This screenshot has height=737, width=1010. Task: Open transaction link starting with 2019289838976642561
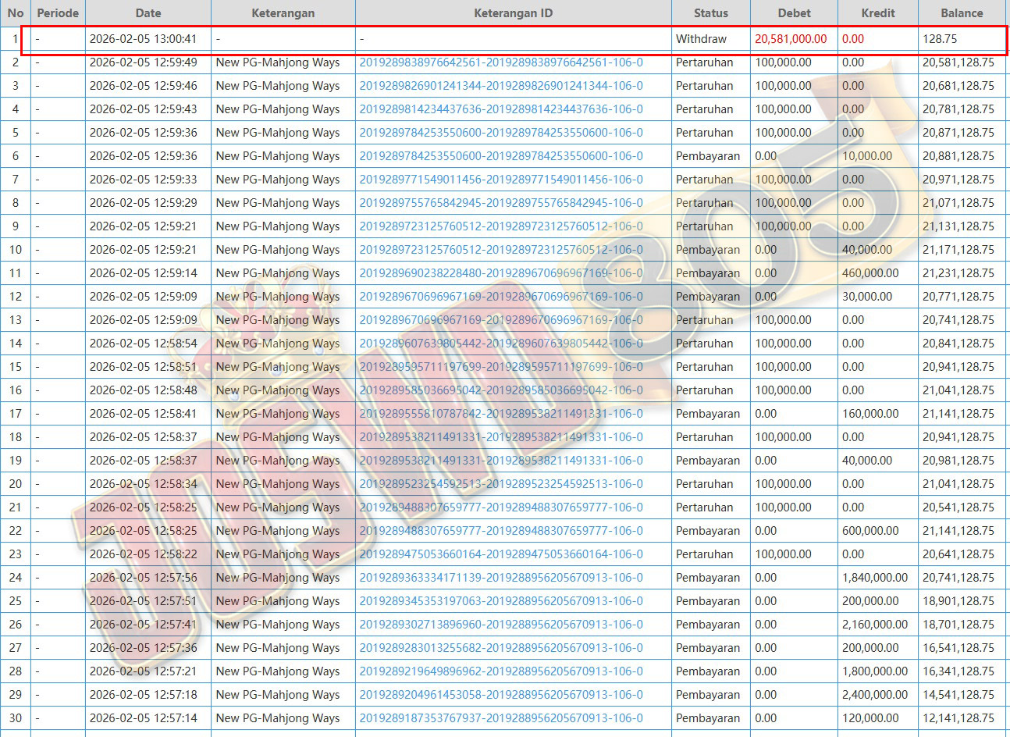coord(501,62)
